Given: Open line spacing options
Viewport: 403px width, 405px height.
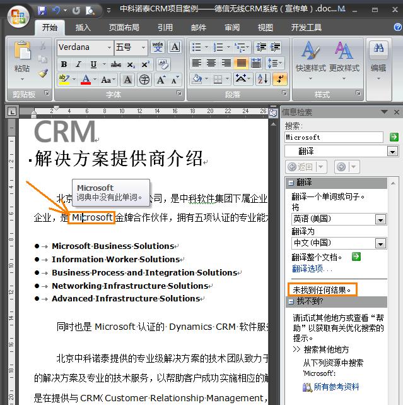Looking at the screenshot, I should point(274,63).
